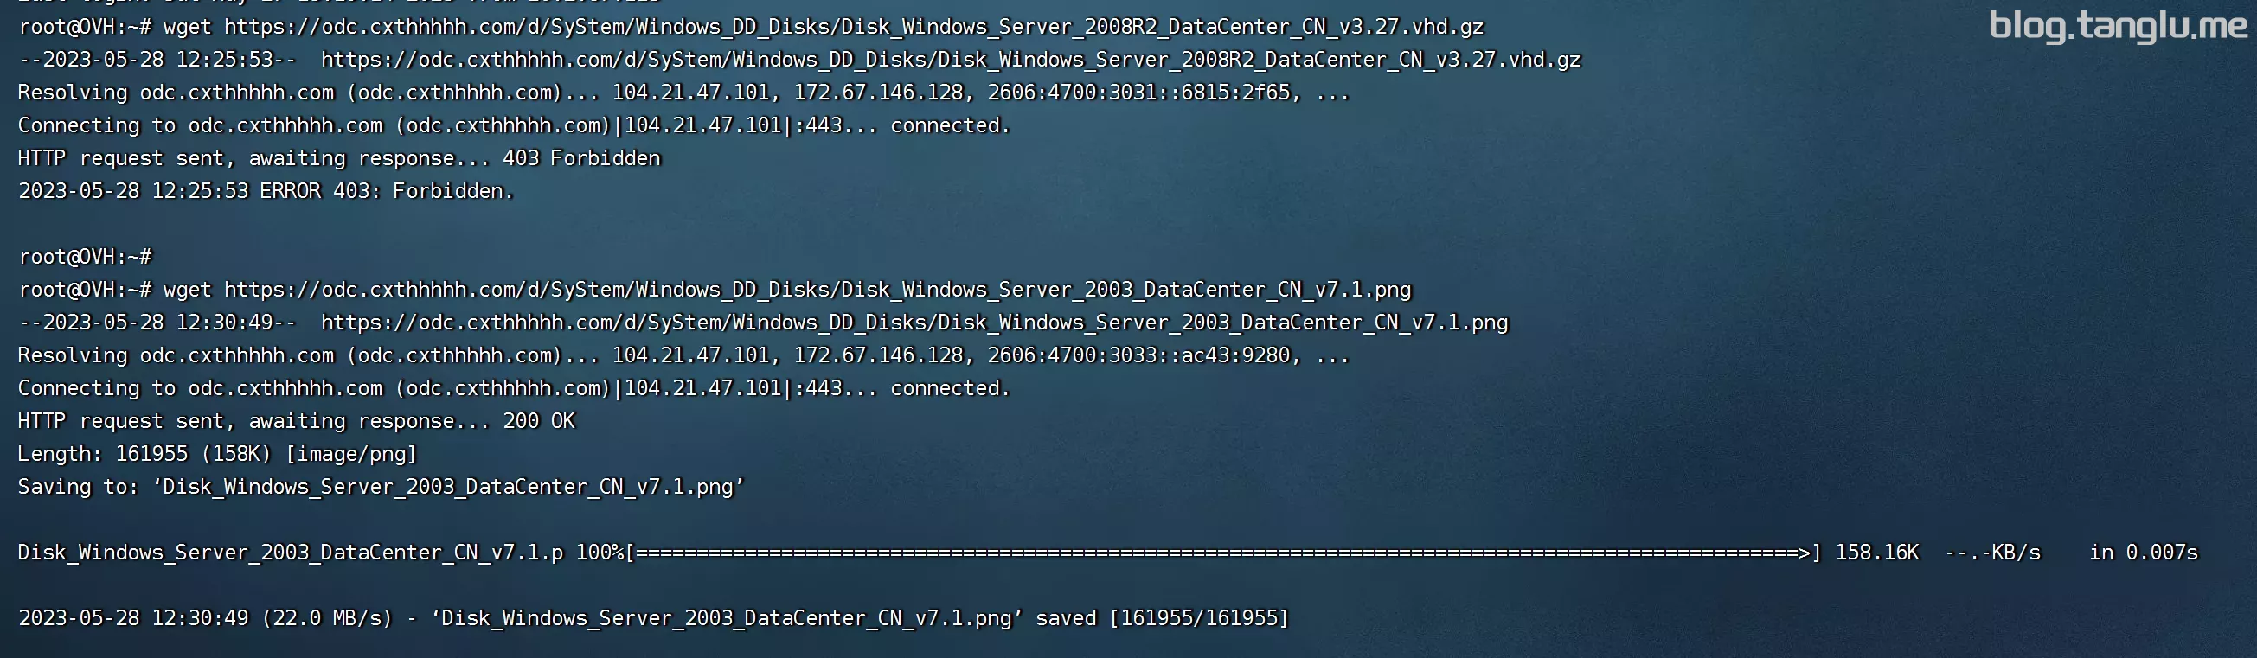
Task: Click the "in 0.007s" elapsed time
Action: [2143, 553]
